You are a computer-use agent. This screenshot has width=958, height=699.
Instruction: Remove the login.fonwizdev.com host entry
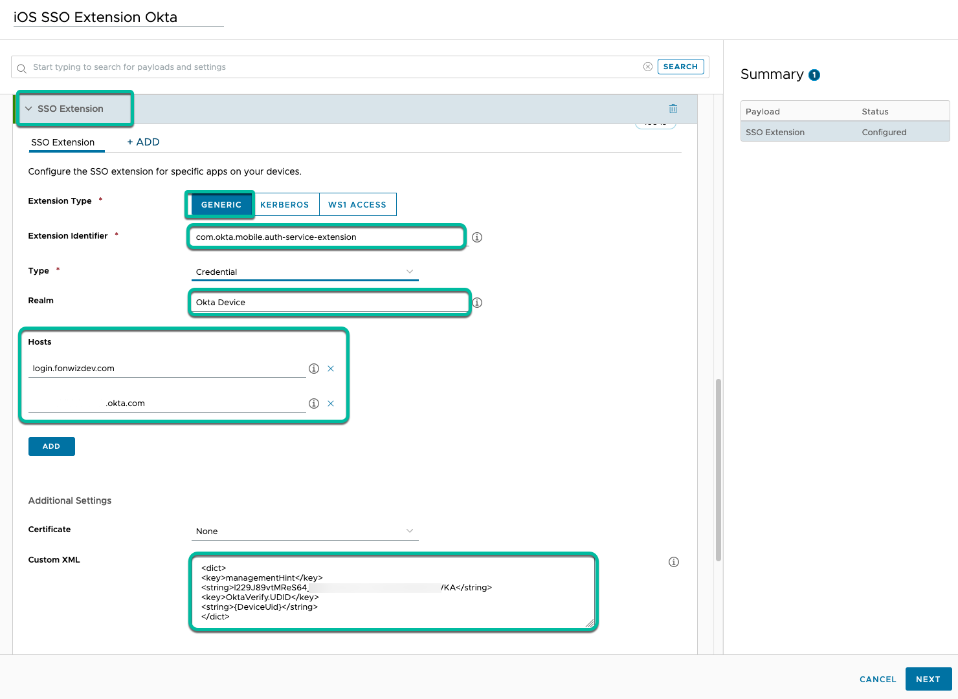(x=331, y=369)
